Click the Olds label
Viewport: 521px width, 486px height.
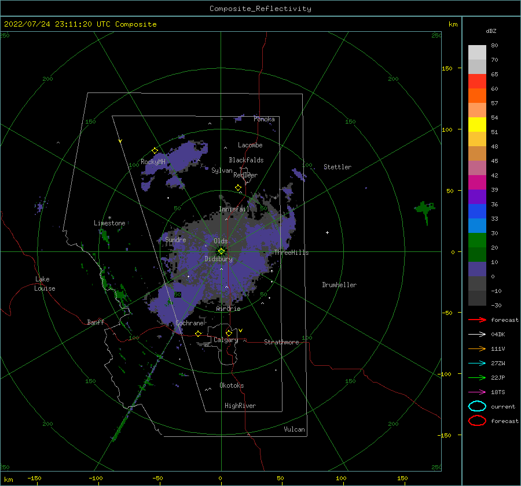221,241
